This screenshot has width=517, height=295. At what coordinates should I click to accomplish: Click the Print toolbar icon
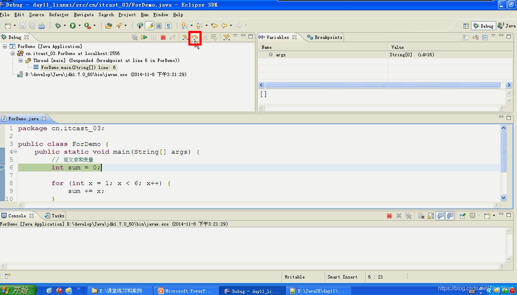(41, 26)
